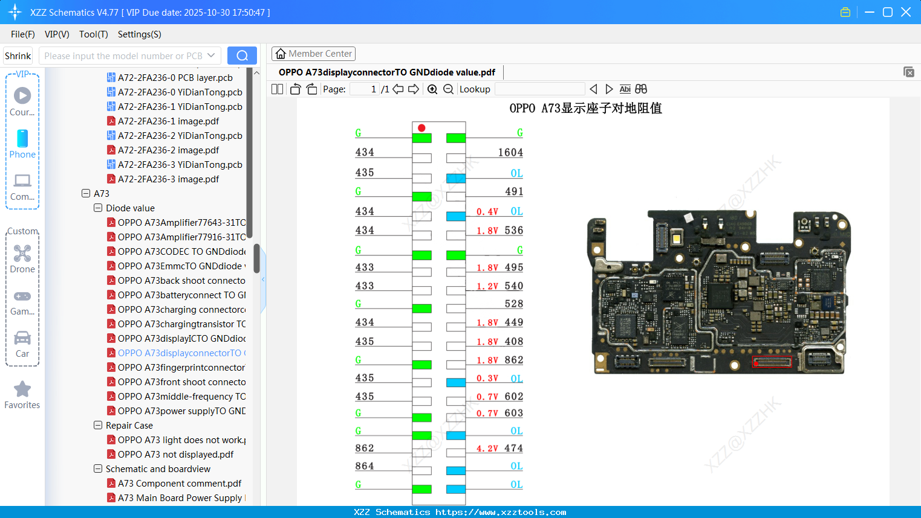The image size is (921, 518).
Task: Click the home icon on Member Center
Action: tap(281, 54)
